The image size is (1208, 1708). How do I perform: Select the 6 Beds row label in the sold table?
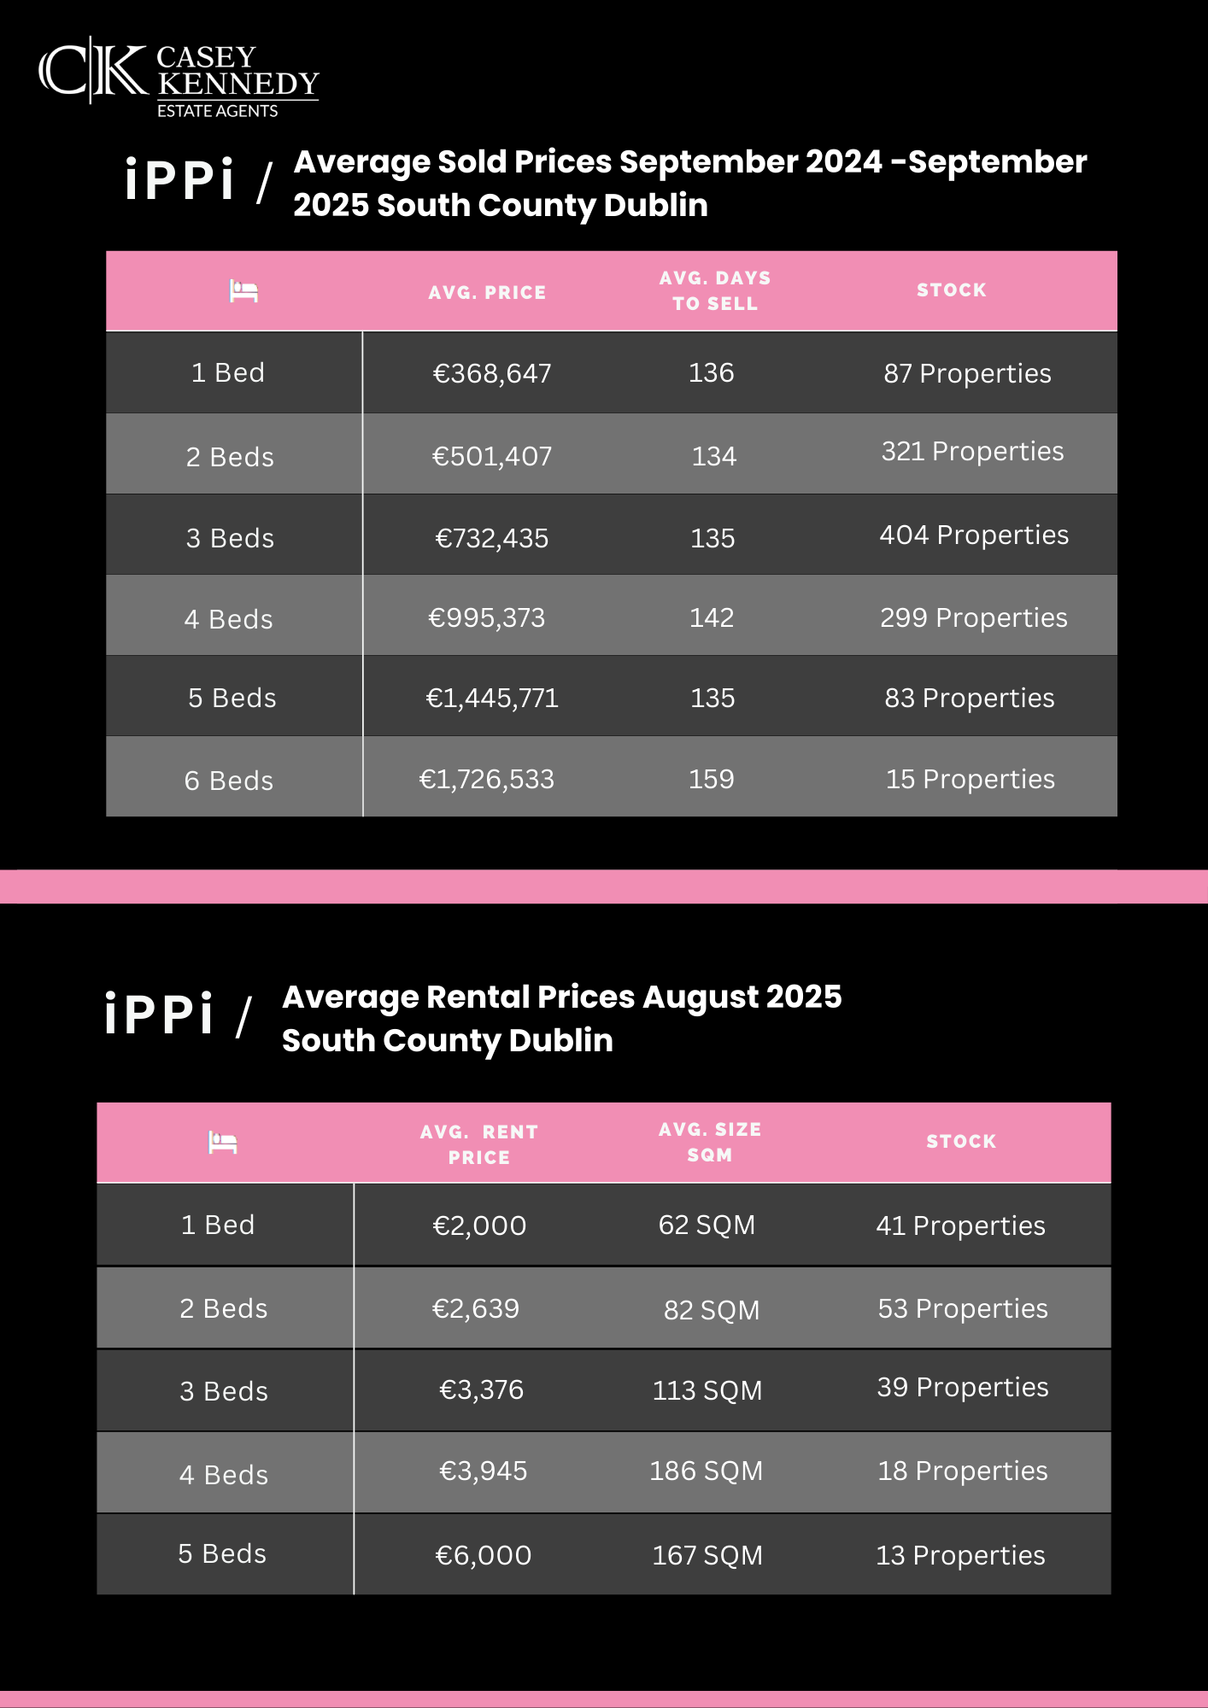(229, 781)
